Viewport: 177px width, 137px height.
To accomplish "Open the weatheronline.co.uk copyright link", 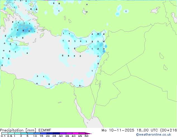I will [x=154, y=134].
